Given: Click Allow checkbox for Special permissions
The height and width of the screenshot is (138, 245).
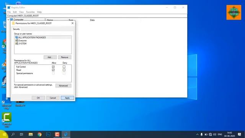Looking at the screenshot, I should point(53,73).
